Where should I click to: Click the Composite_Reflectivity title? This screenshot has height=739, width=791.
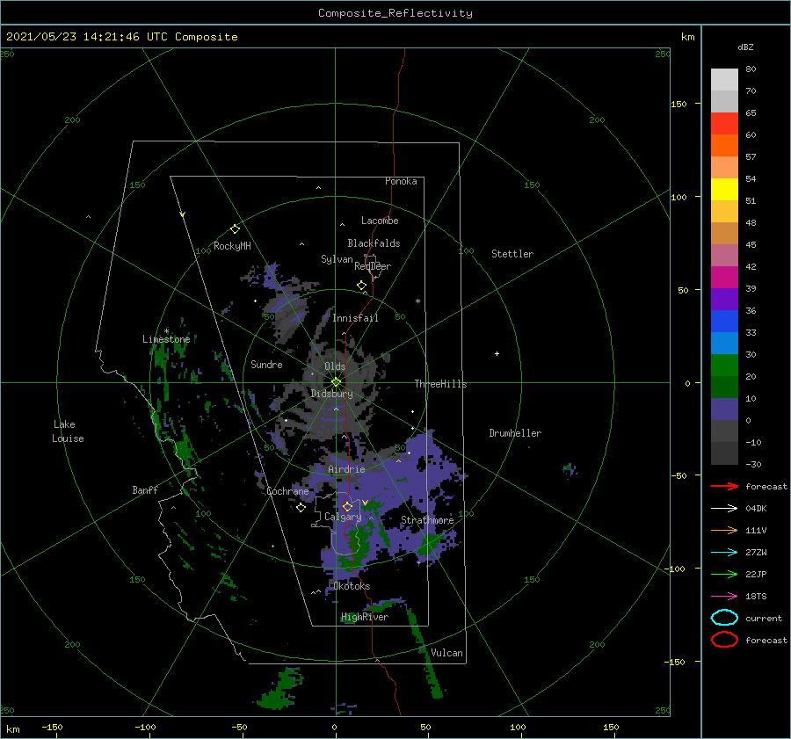pyautogui.click(x=395, y=13)
